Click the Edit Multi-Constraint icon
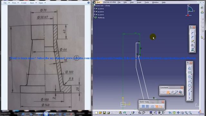The height and width of the screenshot is (116, 206). (x=181, y=92)
